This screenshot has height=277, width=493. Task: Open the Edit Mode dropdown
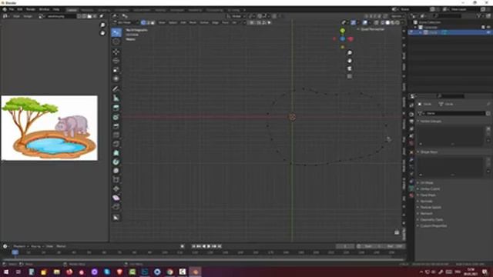click(x=126, y=22)
